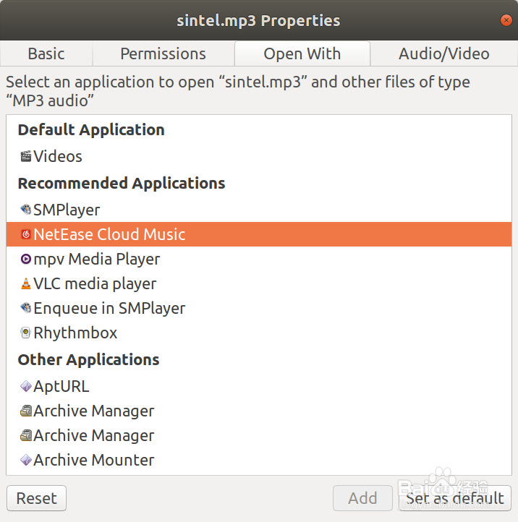Open the Permissions tab
The image size is (518, 522).
pyautogui.click(x=164, y=54)
